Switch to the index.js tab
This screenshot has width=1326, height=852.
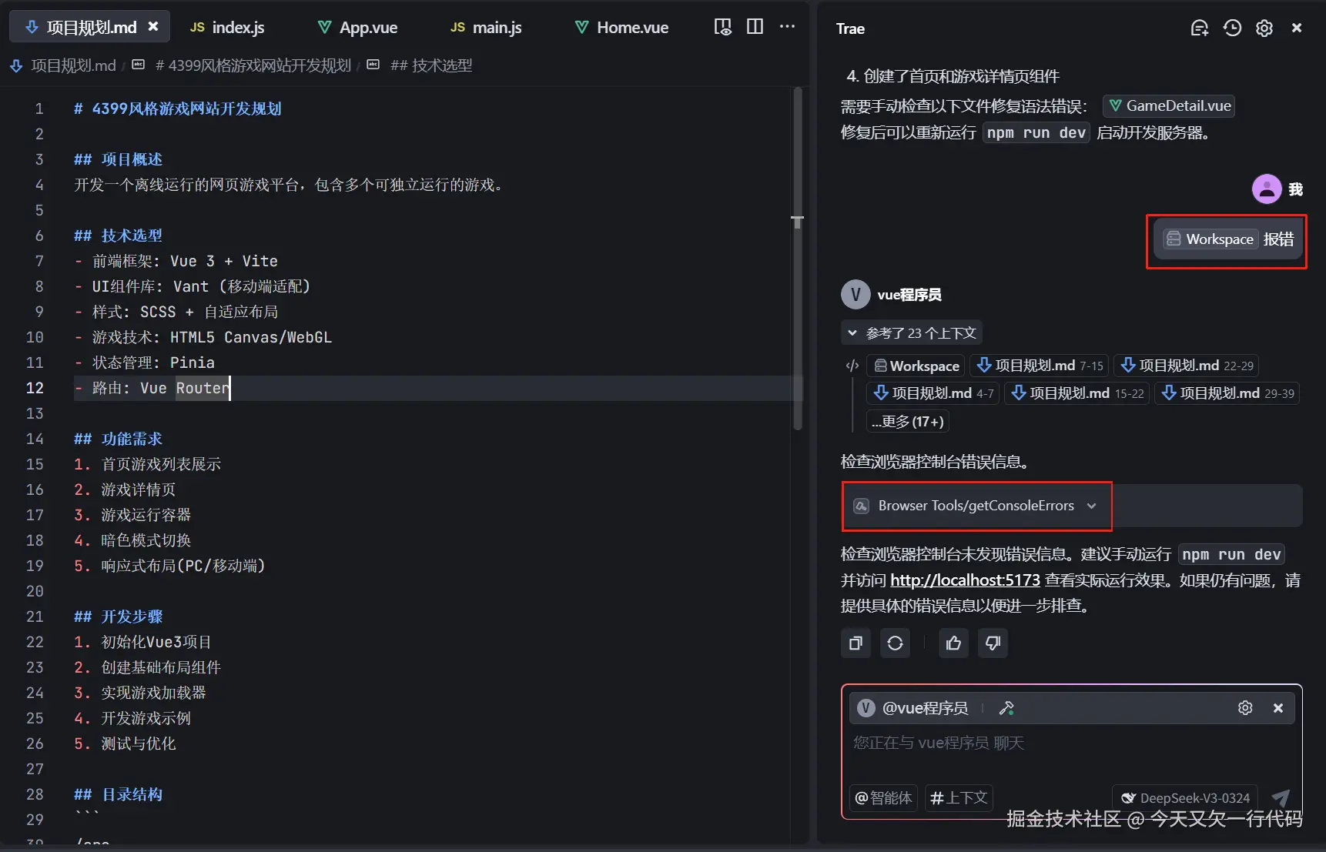(x=227, y=27)
